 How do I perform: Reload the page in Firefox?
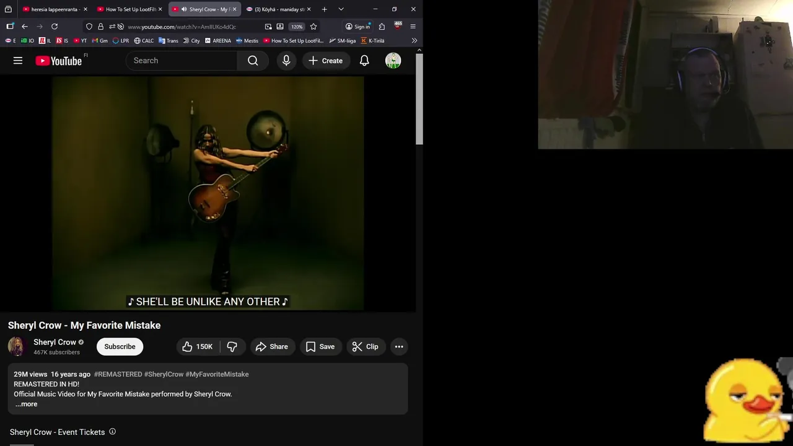click(55, 27)
